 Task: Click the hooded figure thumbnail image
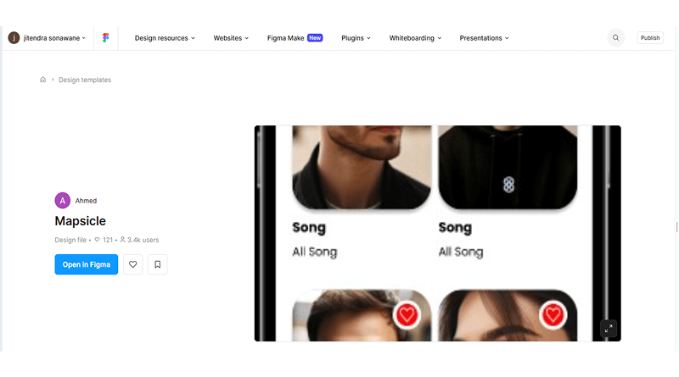(508, 167)
